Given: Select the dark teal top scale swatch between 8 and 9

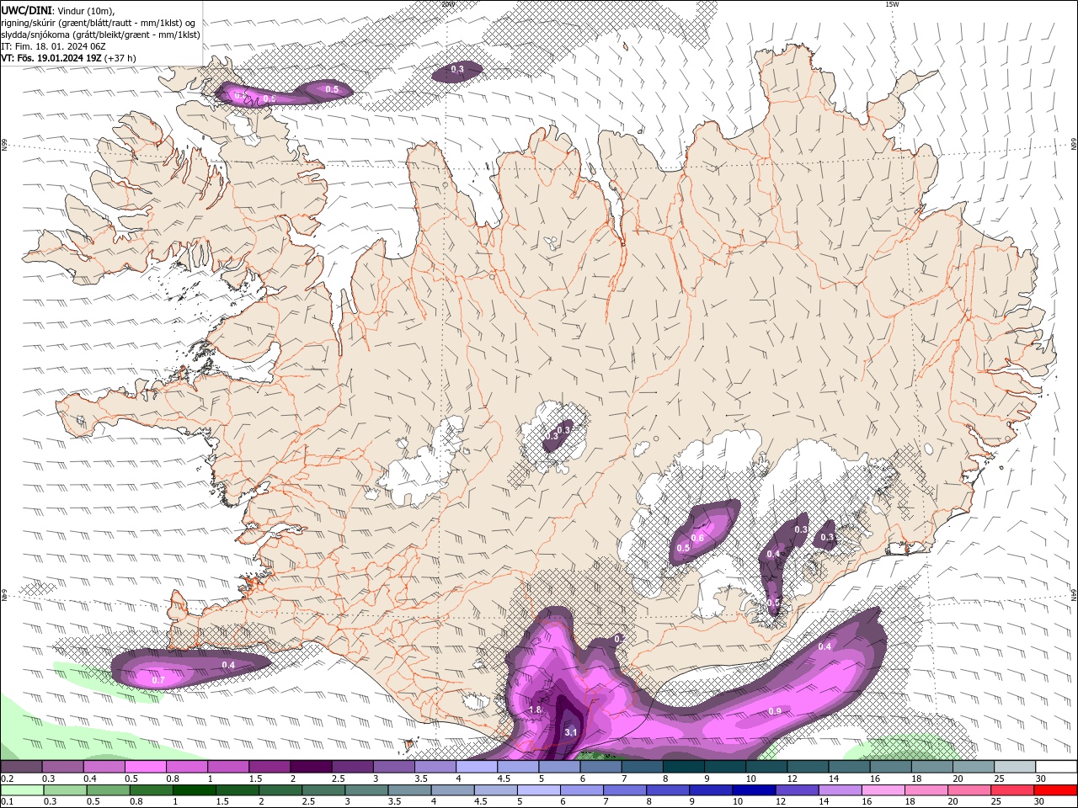Looking at the screenshot, I should [683, 767].
